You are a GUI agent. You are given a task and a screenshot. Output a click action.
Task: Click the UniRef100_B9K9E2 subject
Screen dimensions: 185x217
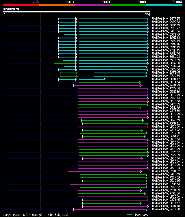click(x=166, y=188)
